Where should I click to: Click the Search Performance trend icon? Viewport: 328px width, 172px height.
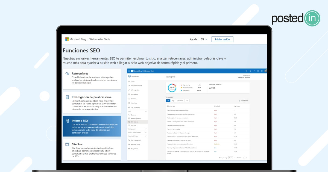click(129, 86)
